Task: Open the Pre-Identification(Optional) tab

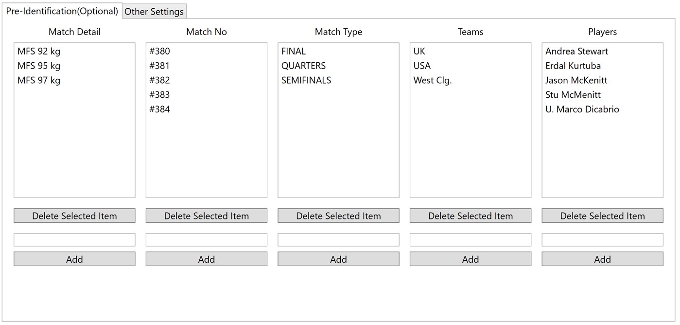Action: click(x=62, y=11)
